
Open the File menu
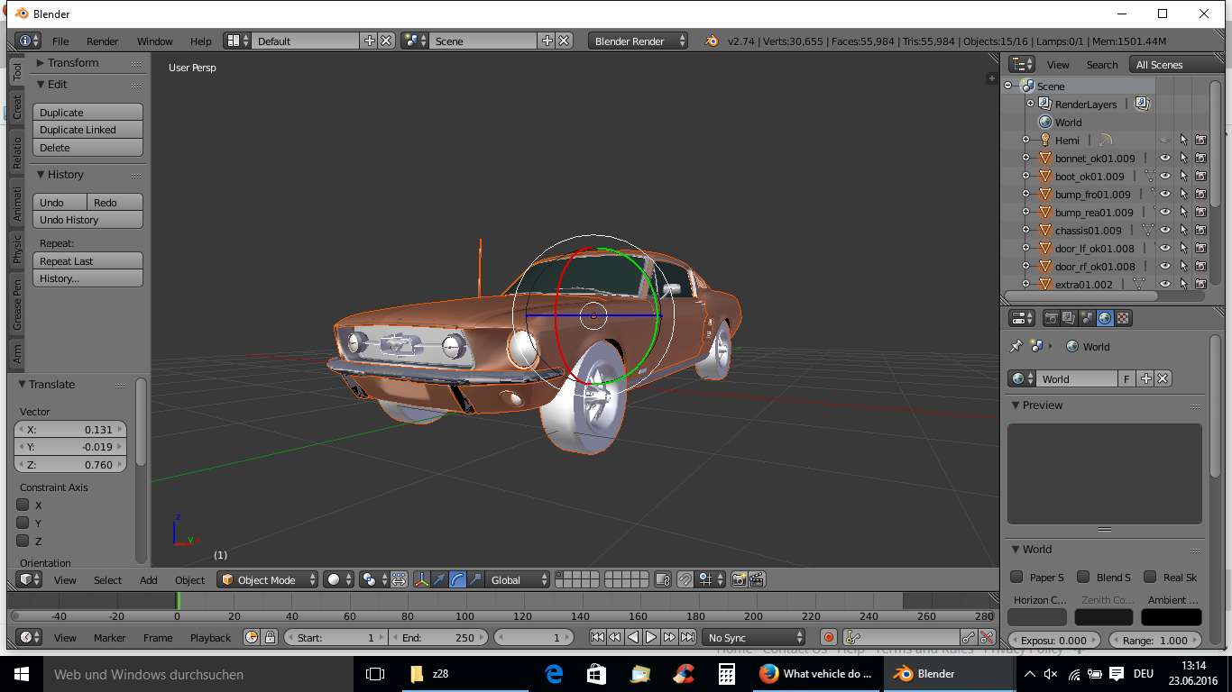pyautogui.click(x=60, y=41)
